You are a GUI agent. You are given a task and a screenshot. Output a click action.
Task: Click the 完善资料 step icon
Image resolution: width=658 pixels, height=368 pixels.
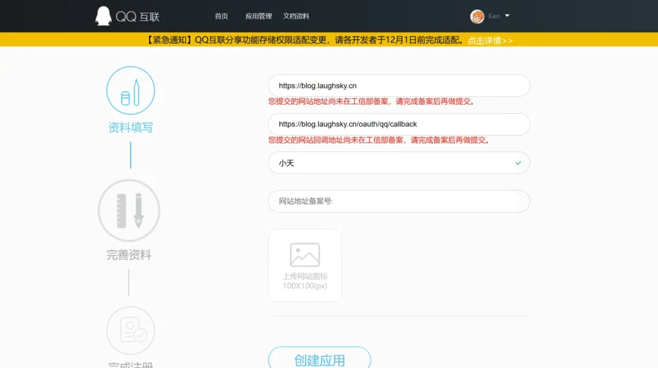[129, 211]
